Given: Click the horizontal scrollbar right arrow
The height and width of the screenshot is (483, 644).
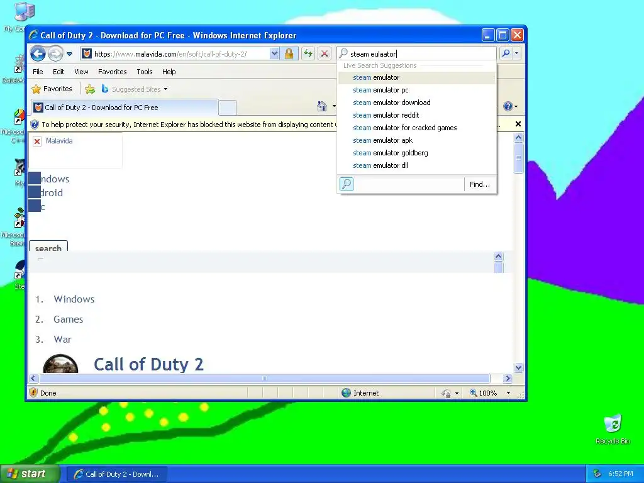Looking at the screenshot, I should click(508, 378).
